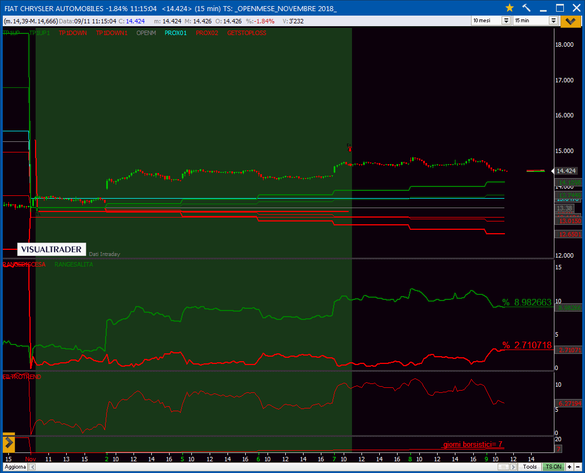
Task: Click the Nov month marker on time axis
Action: pyautogui.click(x=31, y=459)
